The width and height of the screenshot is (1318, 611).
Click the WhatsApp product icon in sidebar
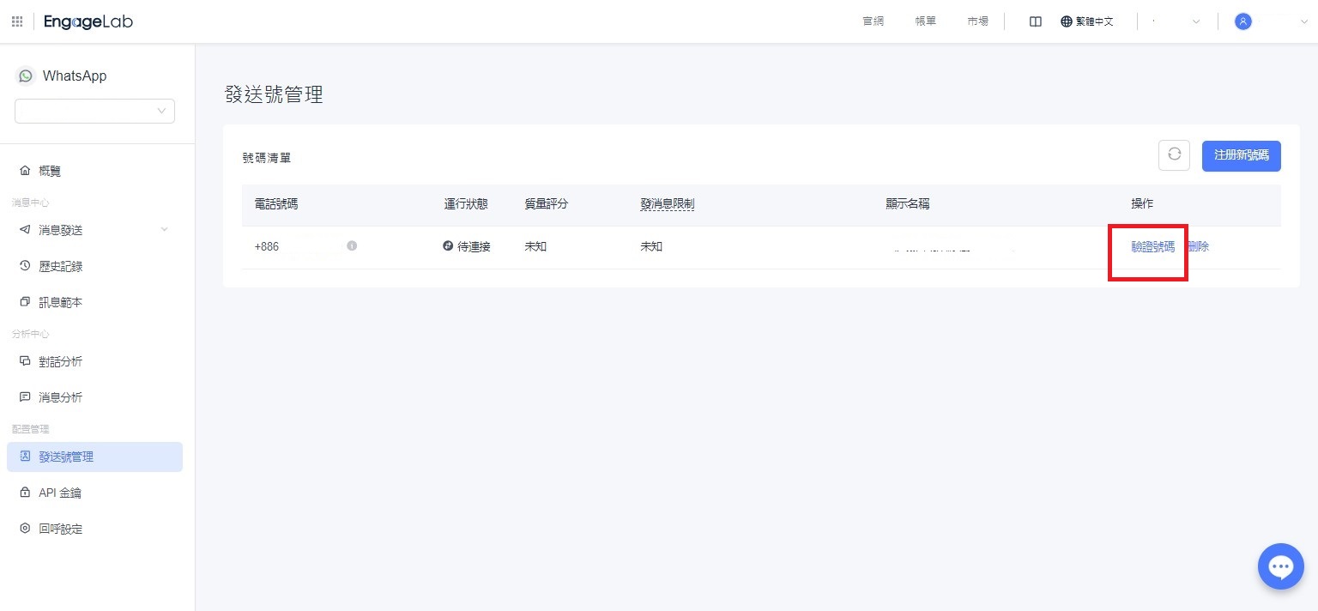click(25, 76)
